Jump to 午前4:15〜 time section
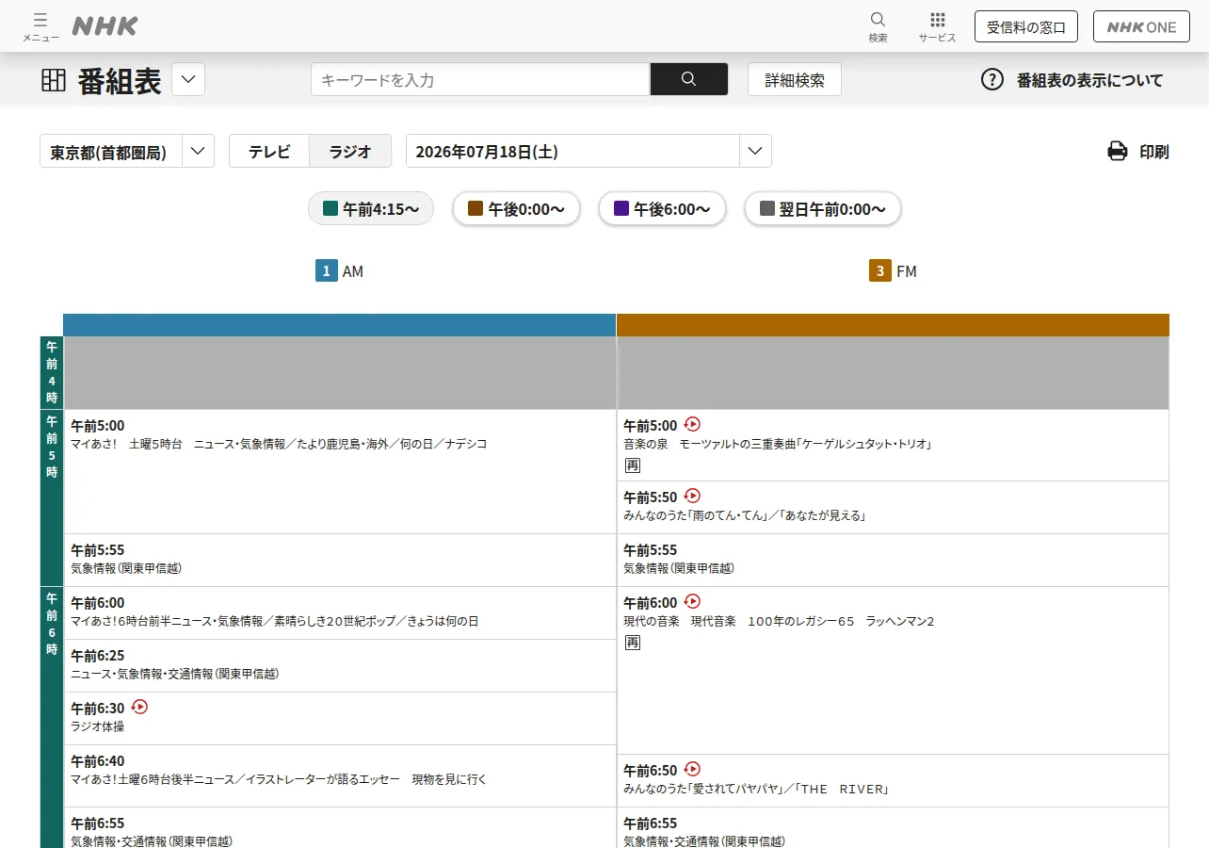 coord(371,208)
